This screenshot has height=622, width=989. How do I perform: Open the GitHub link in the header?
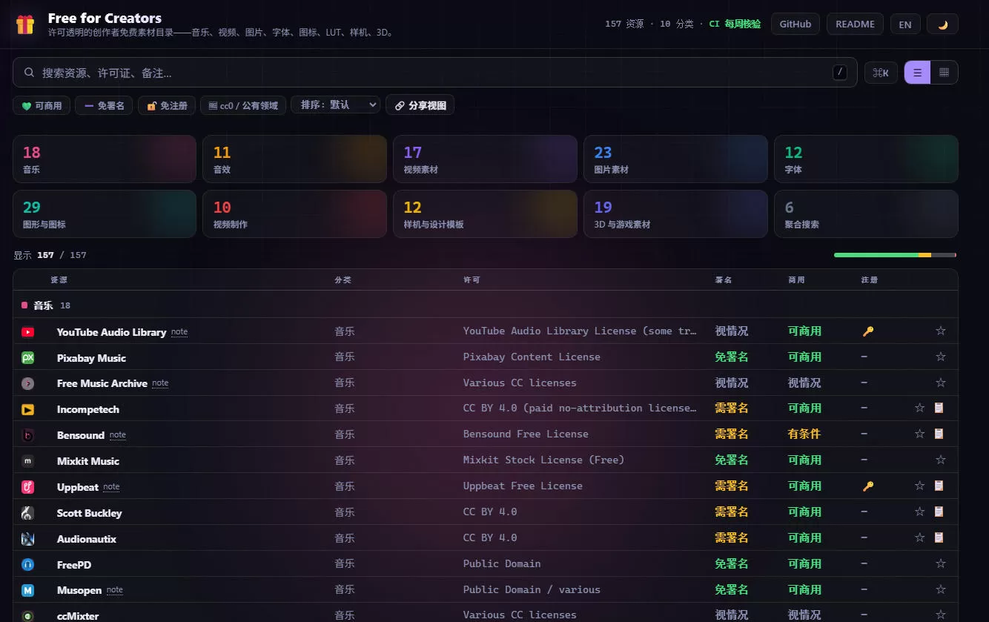pyautogui.click(x=795, y=24)
